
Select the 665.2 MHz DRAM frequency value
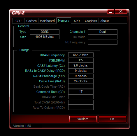pos(81,55)
